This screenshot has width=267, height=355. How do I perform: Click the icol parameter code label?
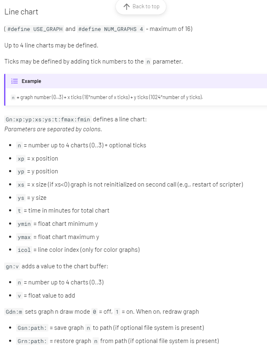24,250
